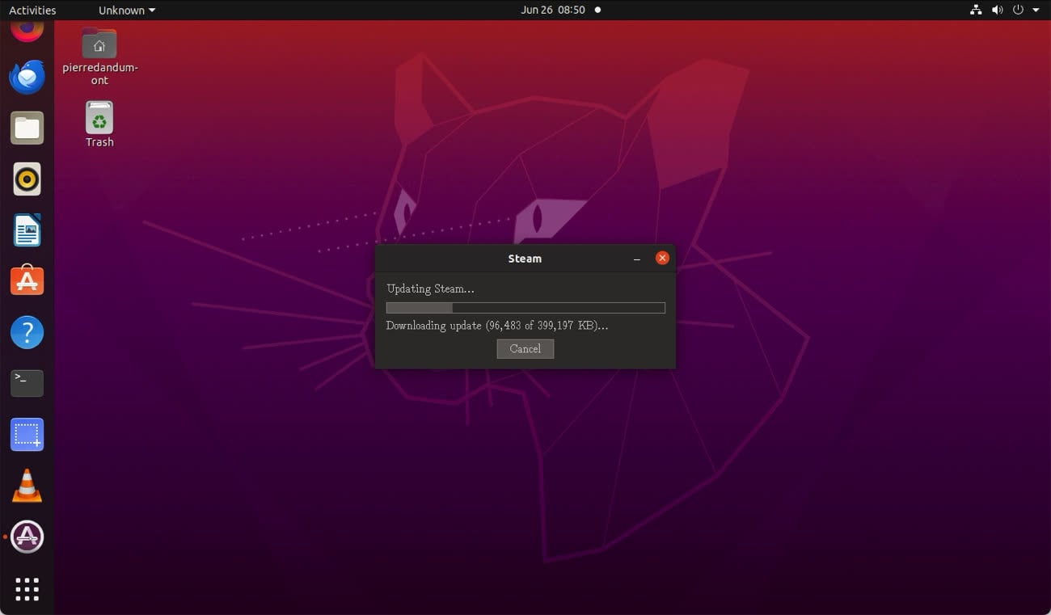Viewport: 1051px width, 615px height.
Task: Click the Steam update progress bar
Action: [x=525, y=308]
